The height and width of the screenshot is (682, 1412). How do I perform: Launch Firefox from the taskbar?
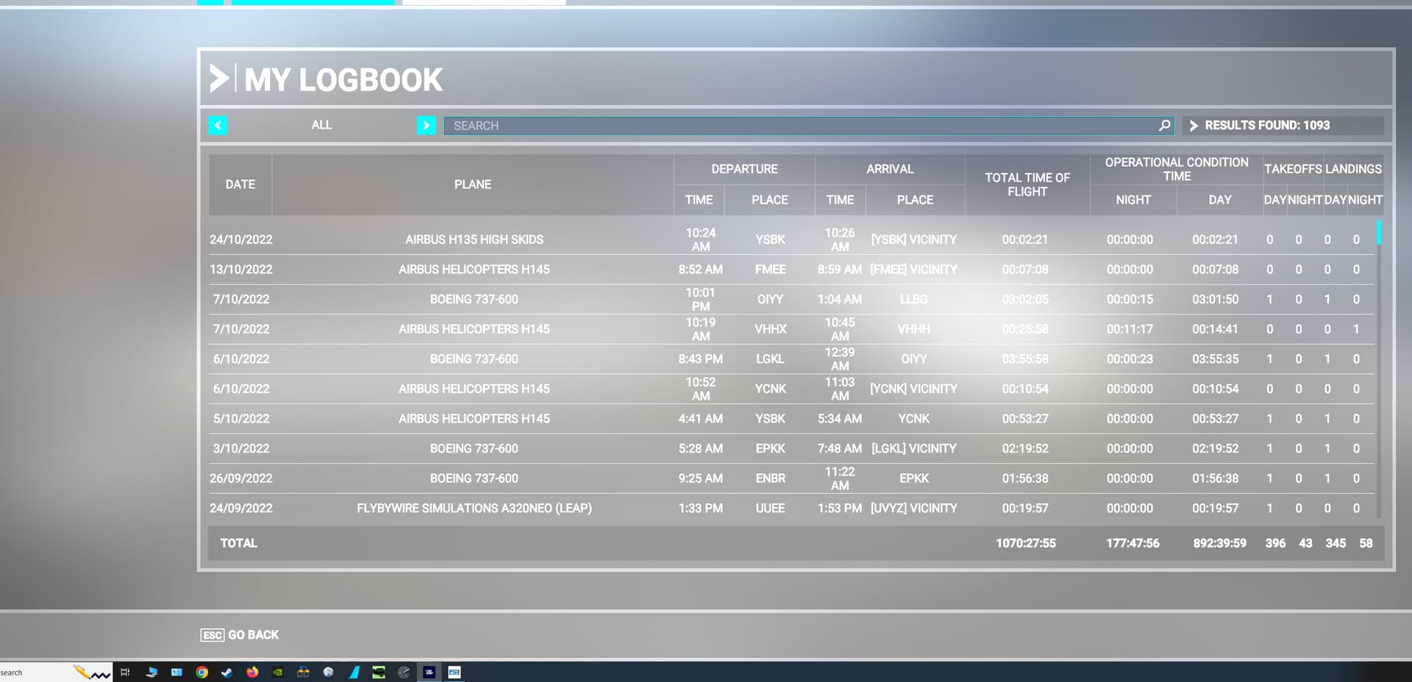(252, 672)
